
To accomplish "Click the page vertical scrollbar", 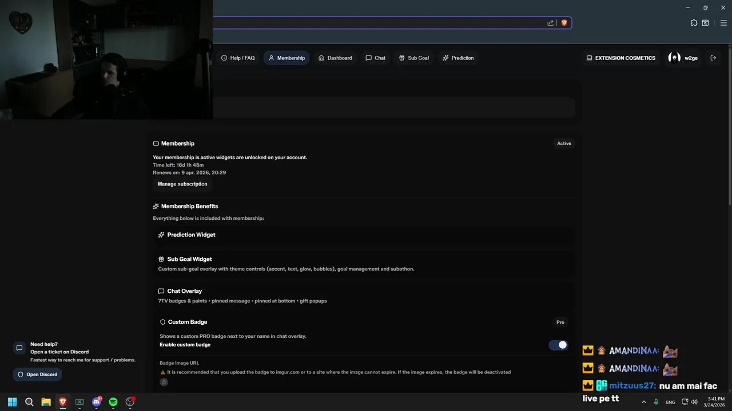I will click(x=729, y=126).
